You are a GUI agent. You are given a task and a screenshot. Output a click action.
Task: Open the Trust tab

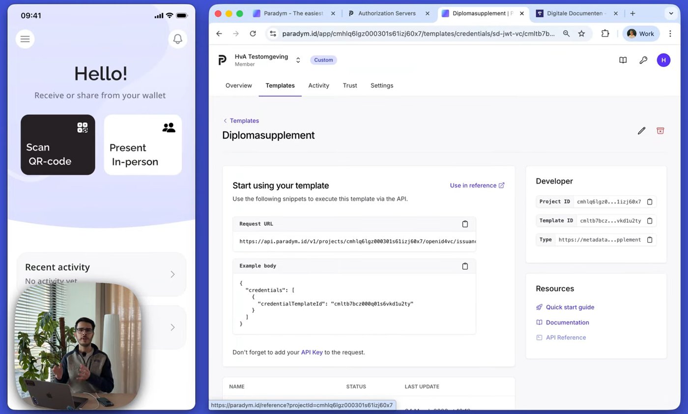[x=350, y=86]
